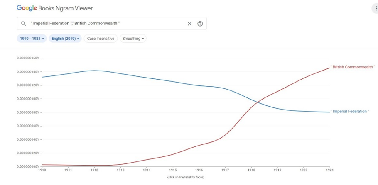This screenshot has width=378, height=185.
Task: Expand the English (2019) corpus dropdown
Action: (x=65, y=39)
